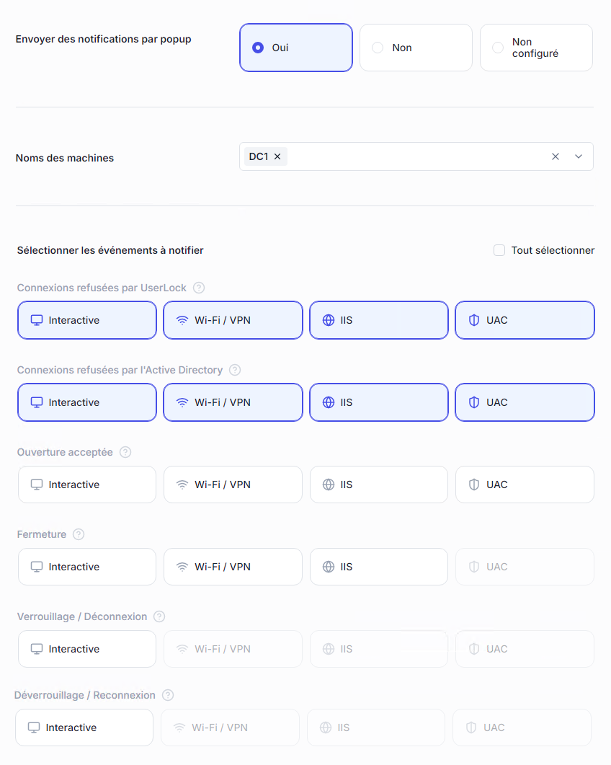Enable Wi-Fi / VPN under Fermeture
This screenshot has width=611, height=765.
[x=233, y=567]
